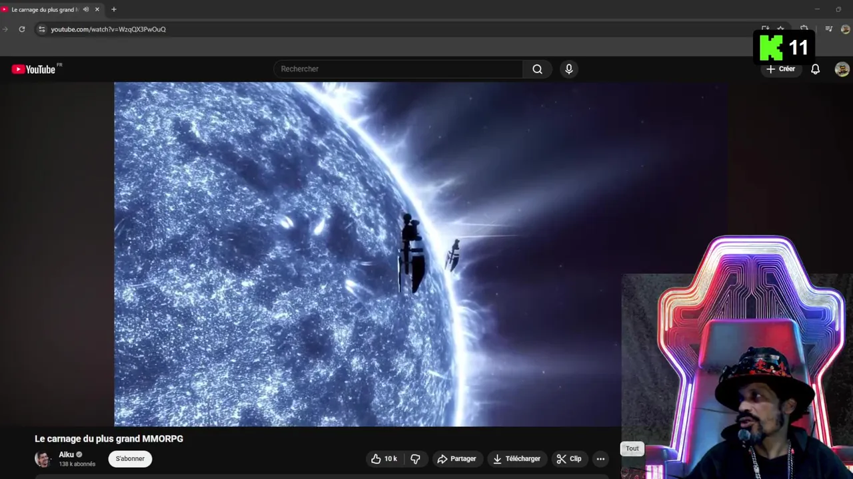Open the Chrome profile avatar
This screenshot has width=853, height=479.
(846, 29)
